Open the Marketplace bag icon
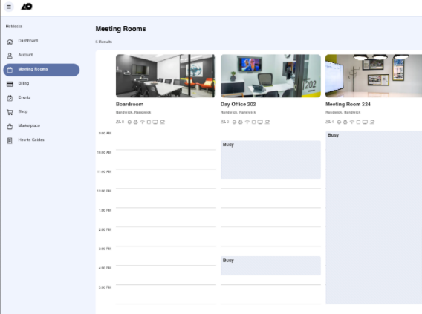This screenshot has height=314, width=422. pos(10,126)
